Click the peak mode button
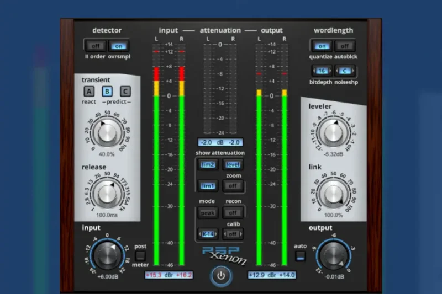Viewport: 442px width, 294px height. (x=208, y=213)
